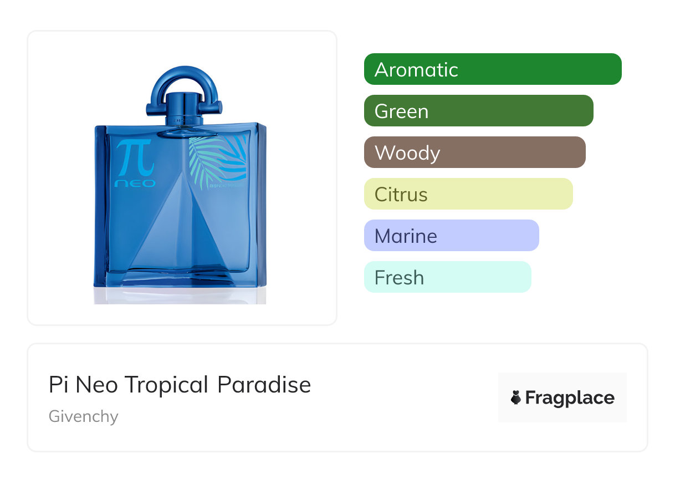Select the Green accord bar
Screen dimensions: 675x479
478,111
